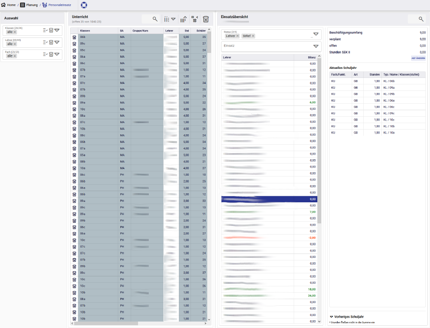
Task: Click the trash icon in Unterricht toolbar
Action: (206, 19)
